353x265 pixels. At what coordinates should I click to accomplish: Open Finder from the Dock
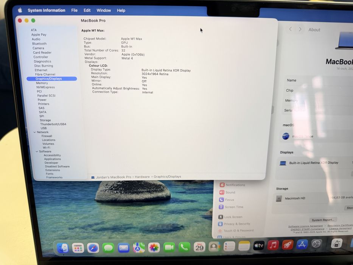click(62, 248)
